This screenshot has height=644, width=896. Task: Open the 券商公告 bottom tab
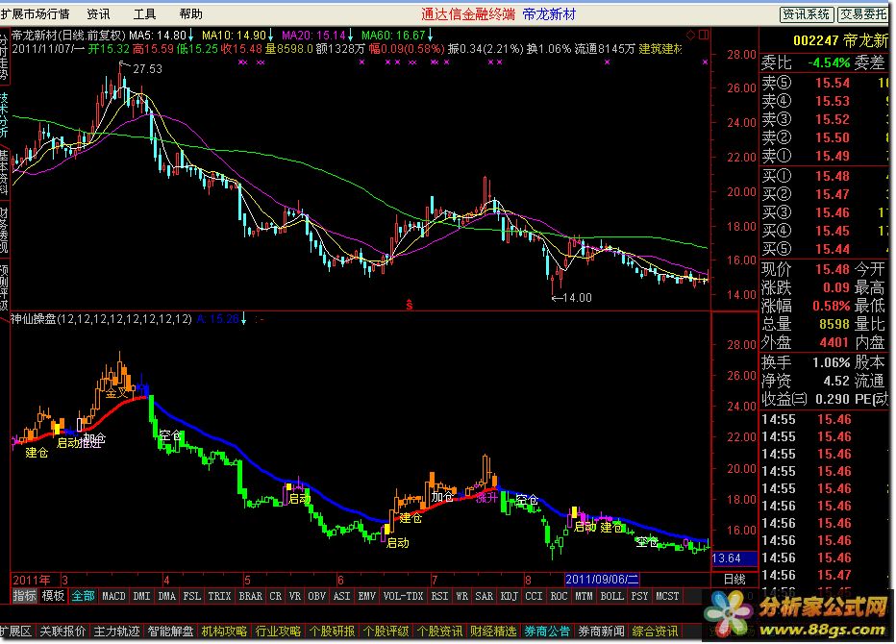tap(547, 632)
